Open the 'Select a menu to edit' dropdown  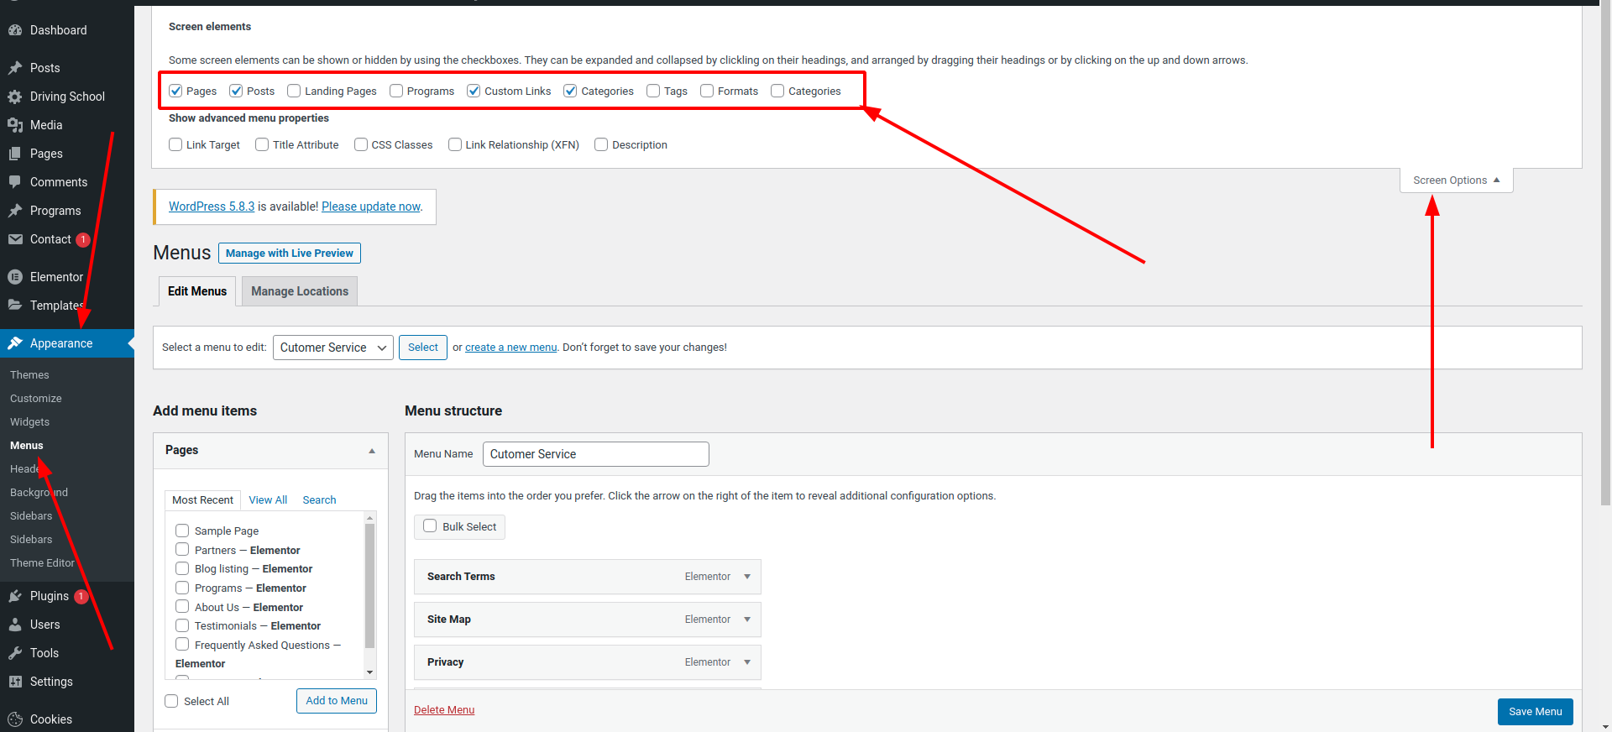332,348
